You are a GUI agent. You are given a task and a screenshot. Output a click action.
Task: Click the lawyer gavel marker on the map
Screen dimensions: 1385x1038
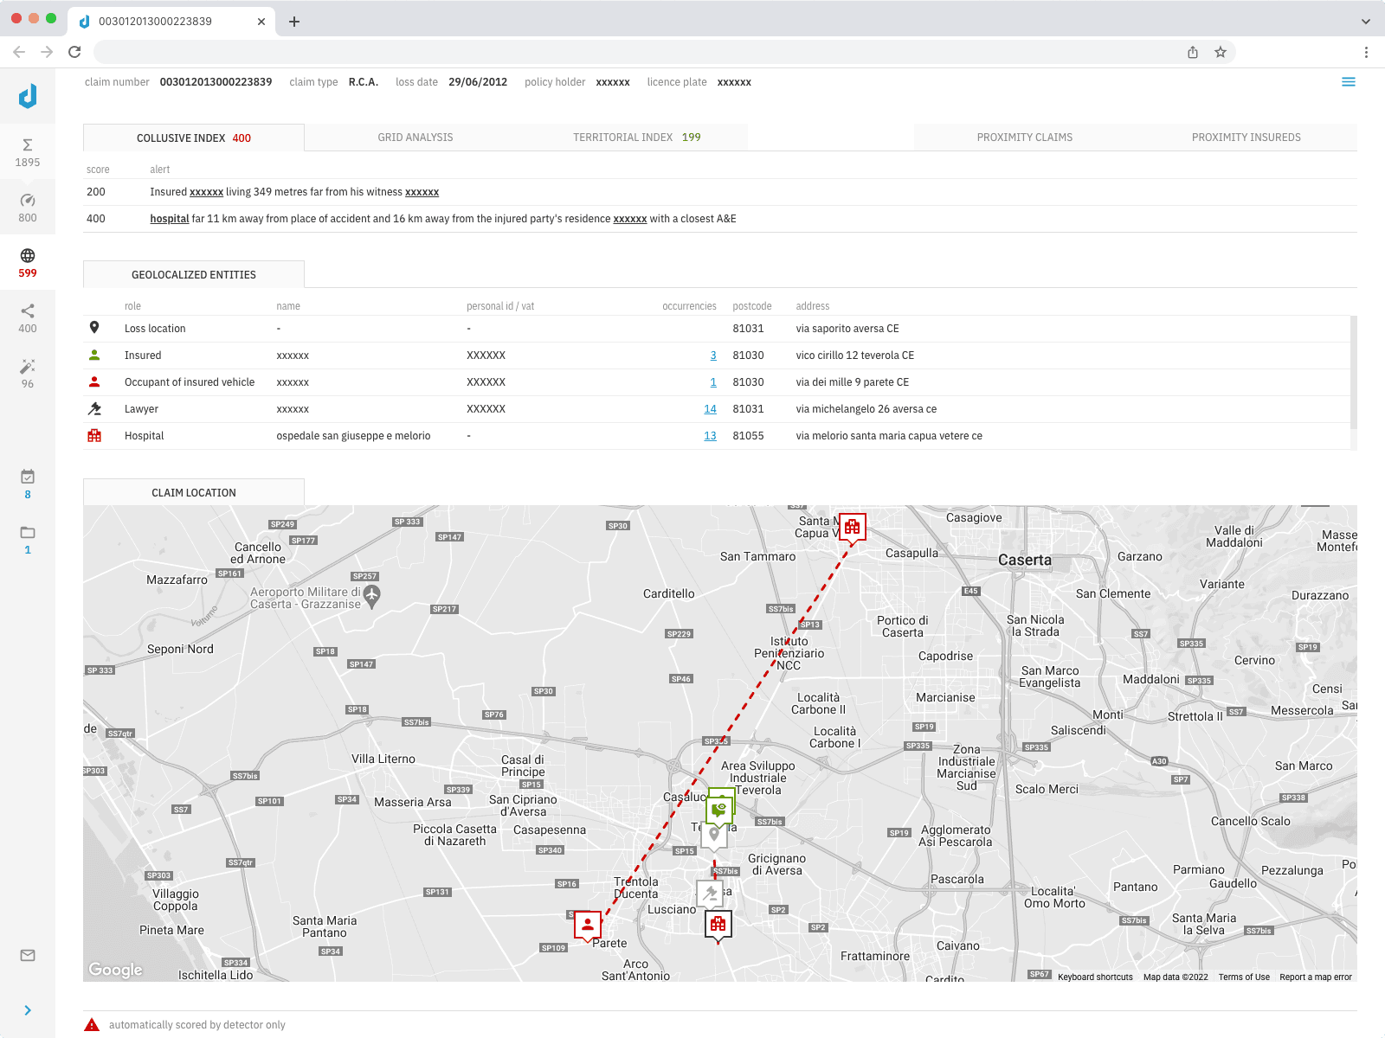click(710, 893)
